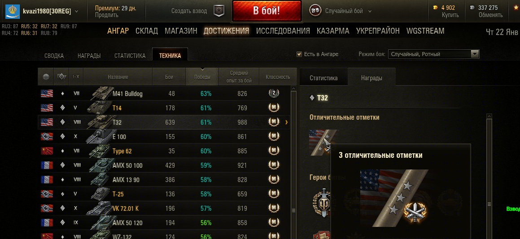Open the Режим боя dropdown
The width and height of the screenshot is (520, 239).
click(433, 54)
